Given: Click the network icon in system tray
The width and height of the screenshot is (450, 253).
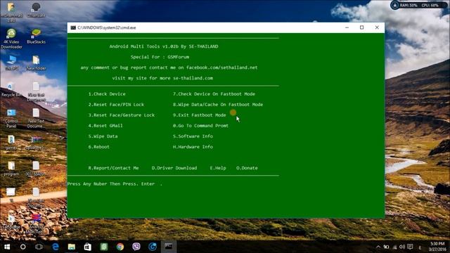Looking at the screenshot, I should coord(395,247).
